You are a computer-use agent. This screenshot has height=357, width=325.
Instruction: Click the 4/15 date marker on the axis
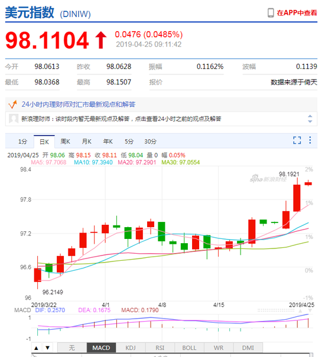pyautogui.click(x=219, y=305)
